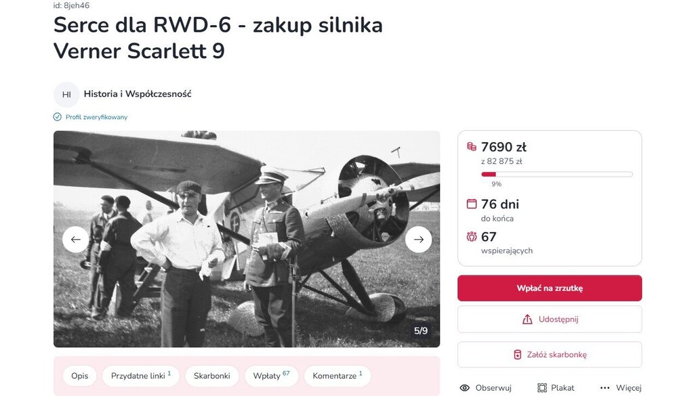694x396 pixels.
Task: Click the Wpłać na zrzutkę button
Action: click(550, 288)
